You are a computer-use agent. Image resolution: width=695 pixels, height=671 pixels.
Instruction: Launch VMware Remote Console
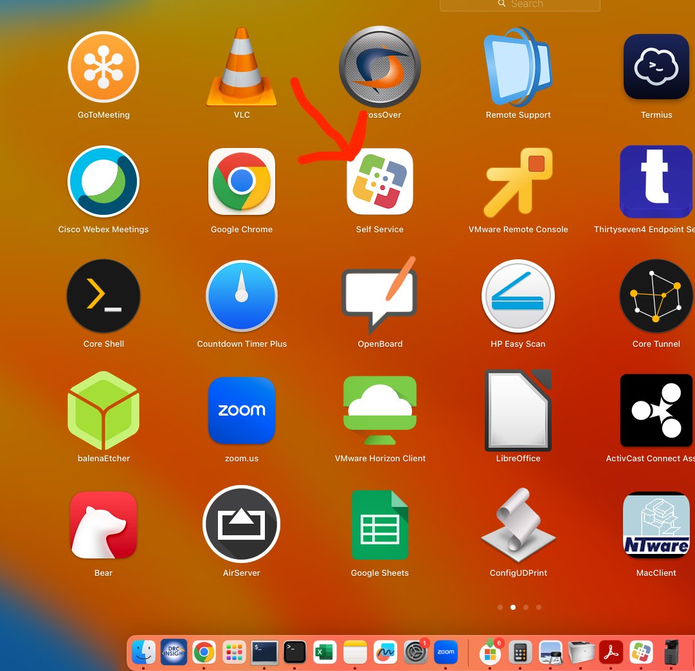pos(518,181)
